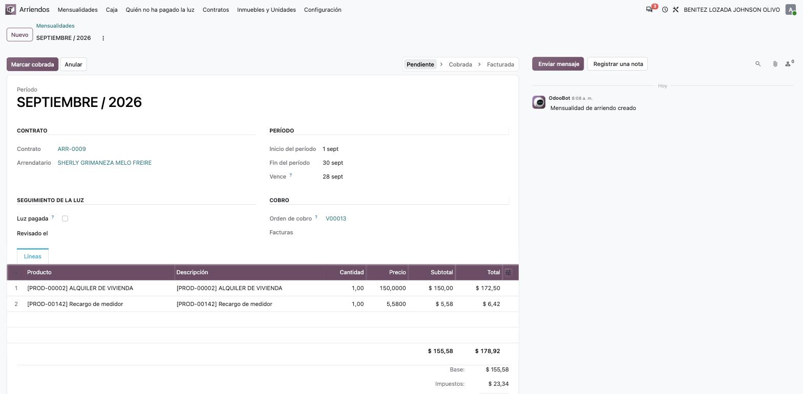Select the Líneas tab
The width and height of the screenshot is (803, 394).
[x=33, y=256]
